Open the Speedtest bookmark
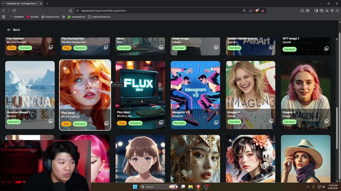The width and height of the screenshot is (341, 191). click(17, 17)
